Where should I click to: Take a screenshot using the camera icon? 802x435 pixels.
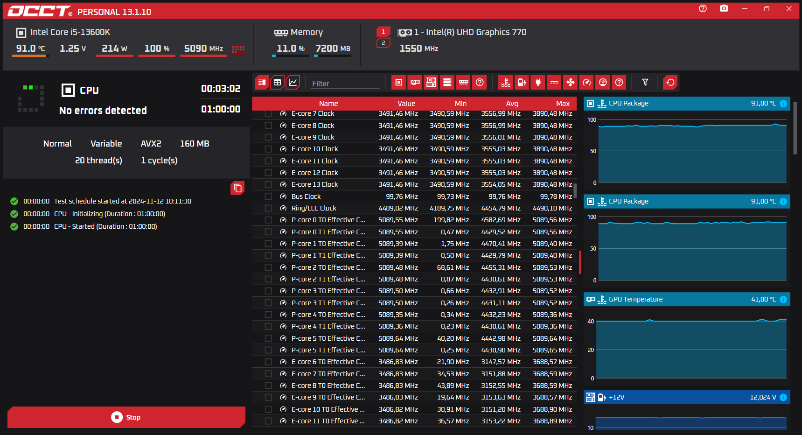pos(724,8)
